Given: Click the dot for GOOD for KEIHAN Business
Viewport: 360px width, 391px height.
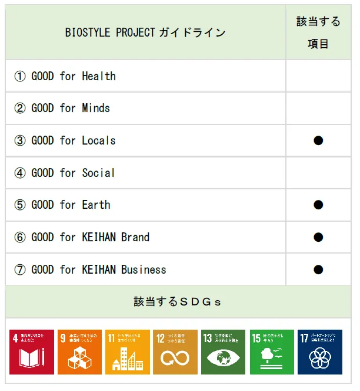Looking at the screenshot, I should [x=318, y=270].
